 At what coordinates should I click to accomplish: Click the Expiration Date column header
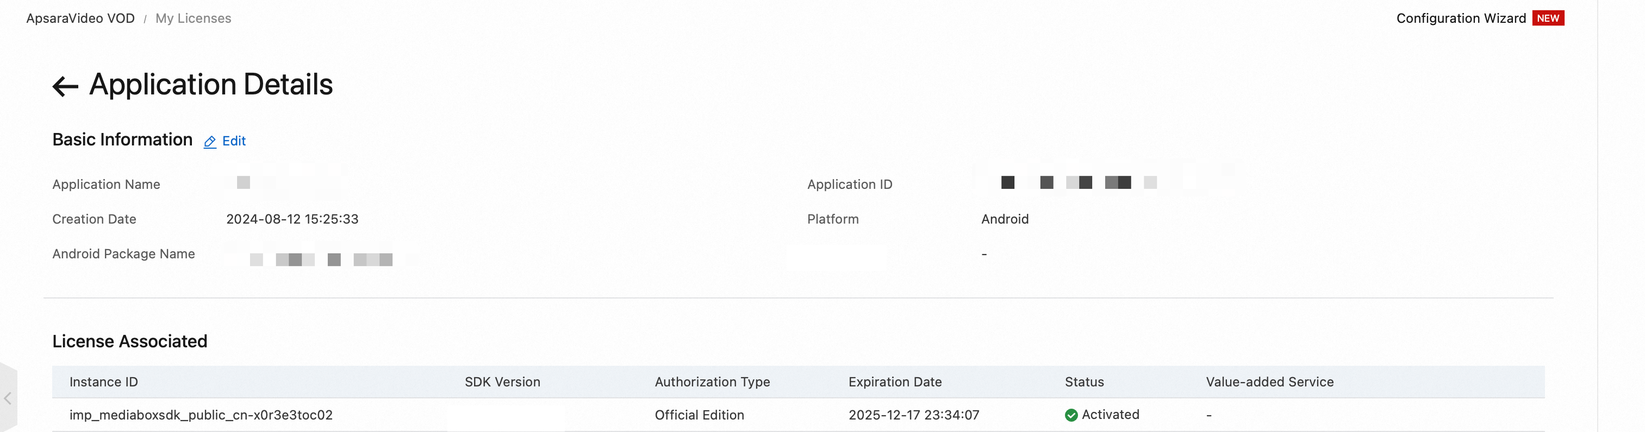pos(895,382)
